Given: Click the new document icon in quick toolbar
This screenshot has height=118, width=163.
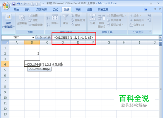Looking at the screenshot, I should click(x=37, y=4).
